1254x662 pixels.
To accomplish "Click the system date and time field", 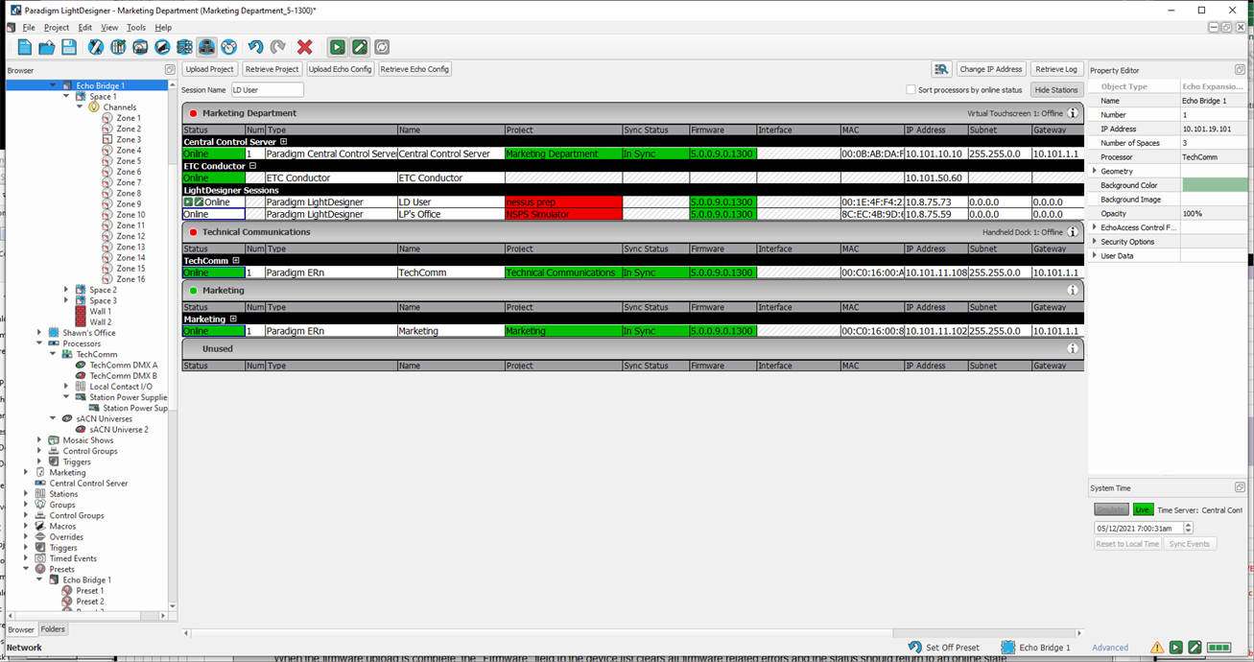I will pyautogui.click(x=1138, y=529).
